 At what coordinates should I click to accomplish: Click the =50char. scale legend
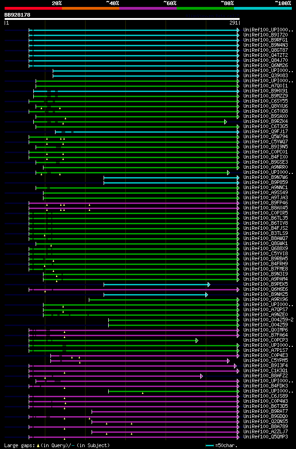(x=222, y=446)
